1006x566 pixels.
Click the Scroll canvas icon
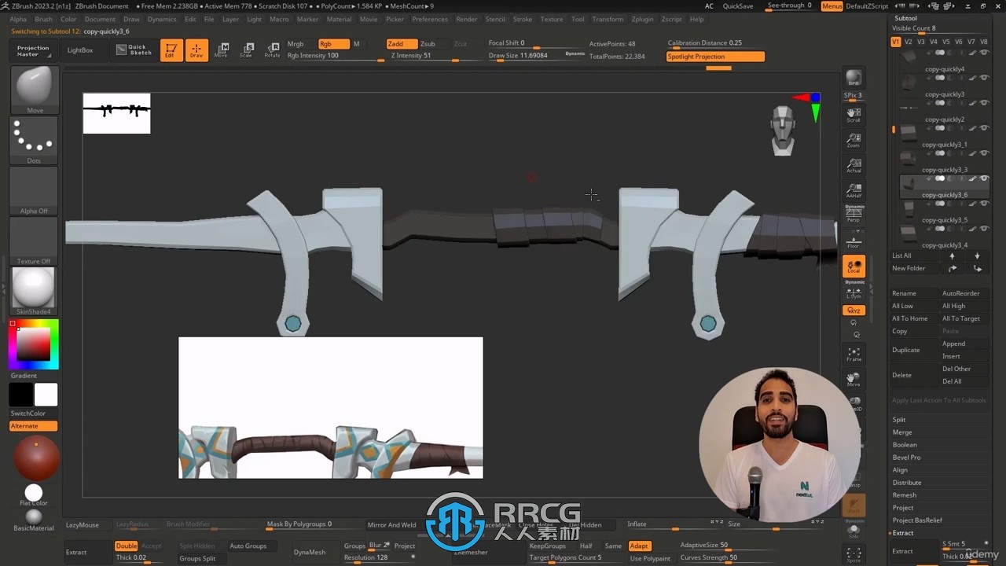pos(854,115)
